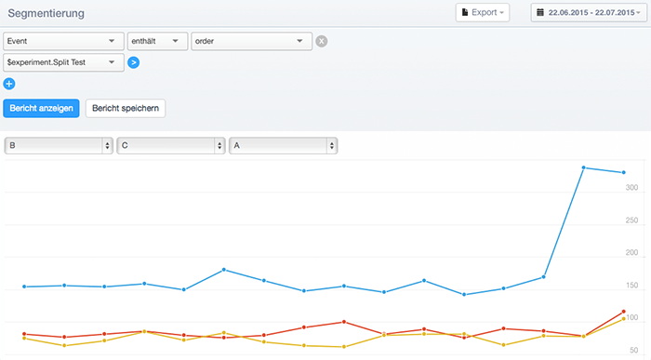Click the 300 axis label
The width and height of the screenshot is (651, 360).
(x=631, y=188)
